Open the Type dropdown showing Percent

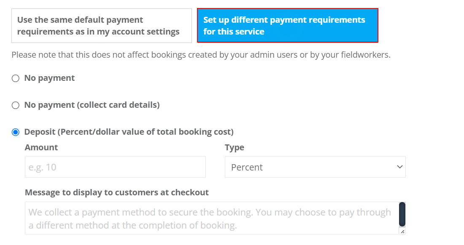(x=315, y=167)
